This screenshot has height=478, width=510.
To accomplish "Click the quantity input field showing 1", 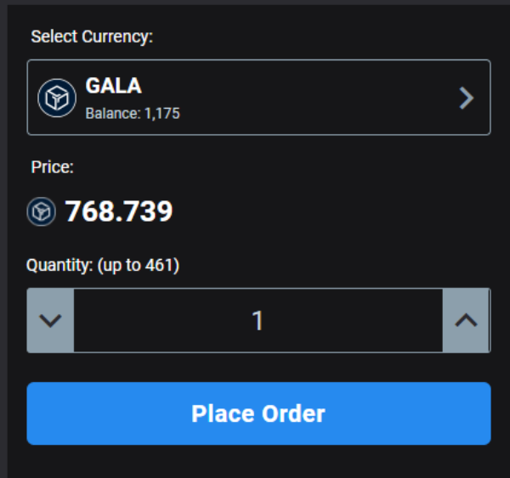I will point(258,320).
